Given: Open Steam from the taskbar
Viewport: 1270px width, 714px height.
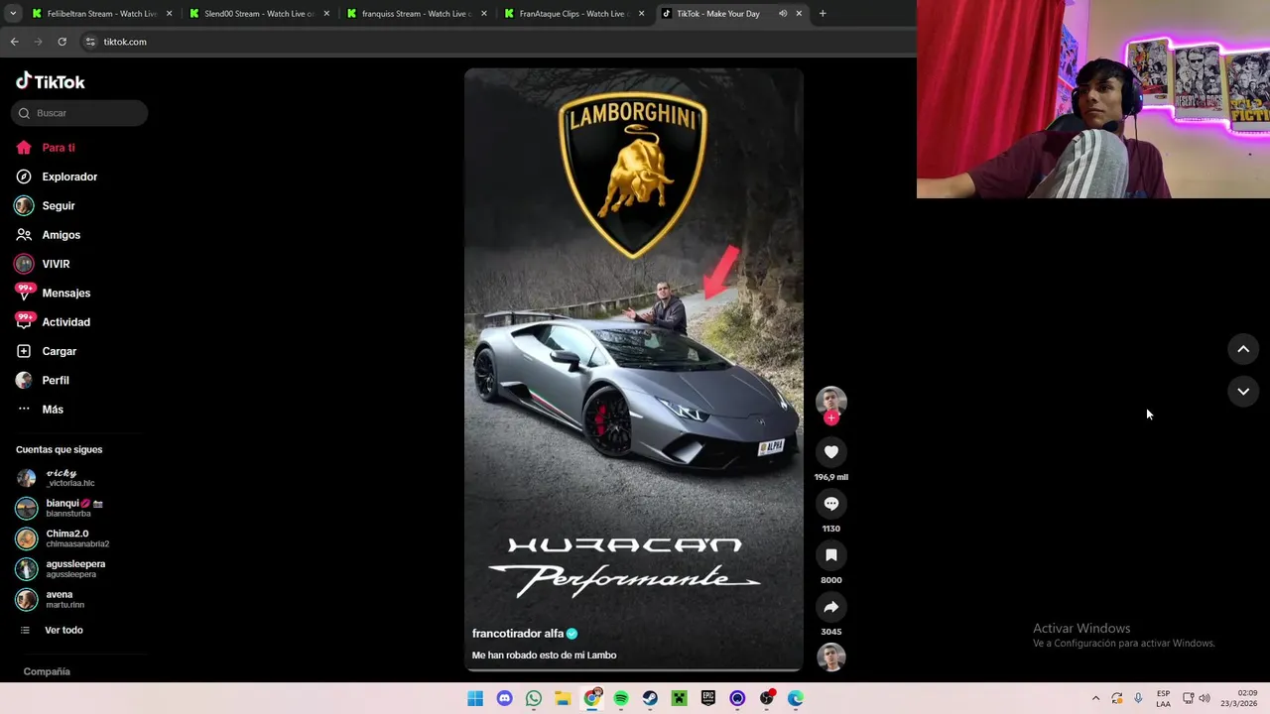Looking at the screenshot, I should 650,698.
